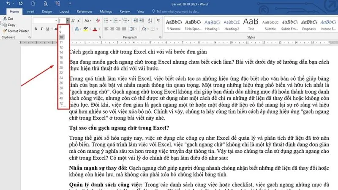This screenshot has height=190, width=338.
Task: Center align the paragraph
Action: click(x=112, y=29)
